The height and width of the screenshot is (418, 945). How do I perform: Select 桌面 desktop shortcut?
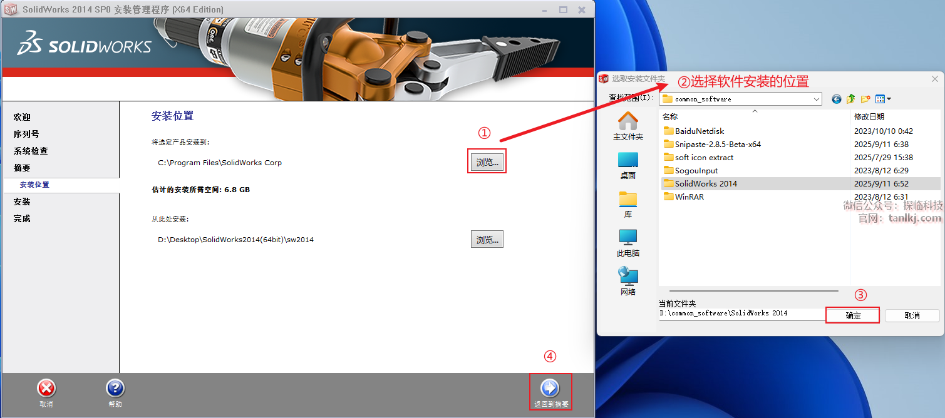pos(627,165)
